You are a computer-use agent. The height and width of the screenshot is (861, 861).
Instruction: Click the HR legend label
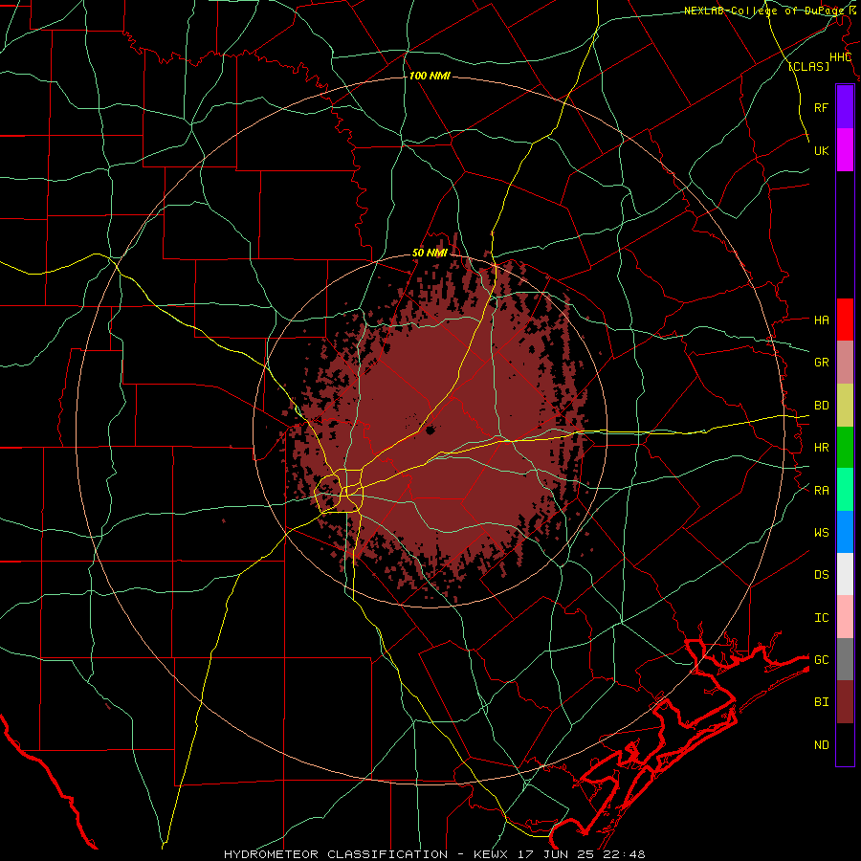[821, 448]
